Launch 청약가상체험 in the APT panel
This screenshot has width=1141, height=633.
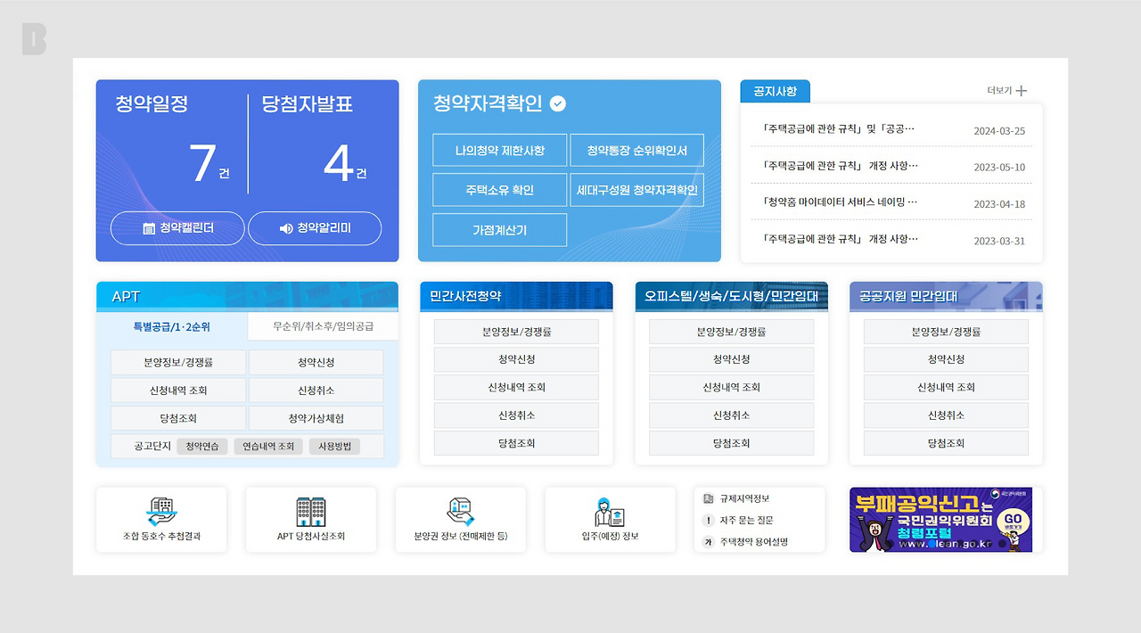pyautogui.click(x=315, y=418)
